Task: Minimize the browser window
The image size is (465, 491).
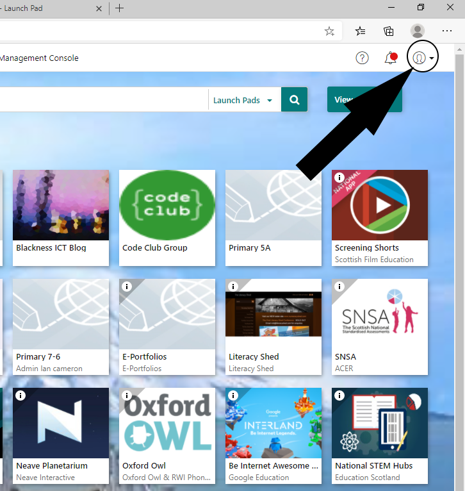Action: click(x=391, y=8)
